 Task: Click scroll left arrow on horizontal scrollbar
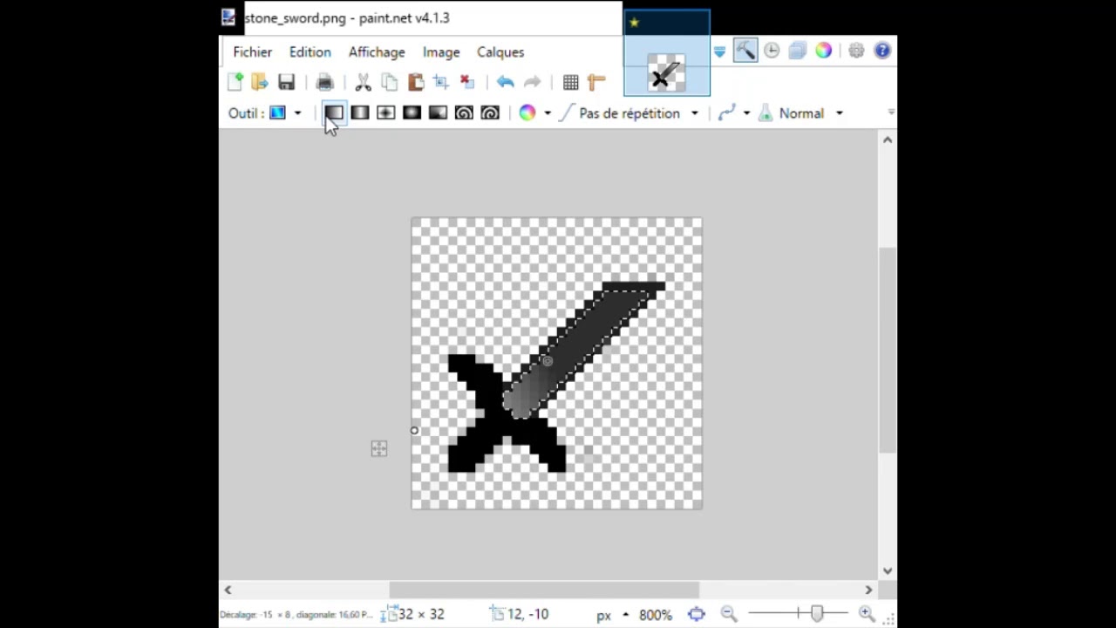pos(228,590)
